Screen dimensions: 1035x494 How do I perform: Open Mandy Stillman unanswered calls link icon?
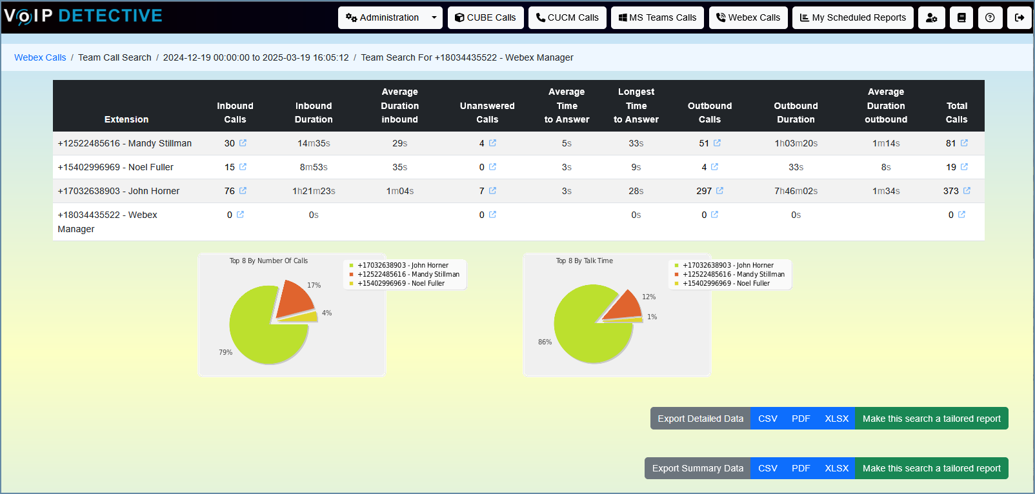492,143
